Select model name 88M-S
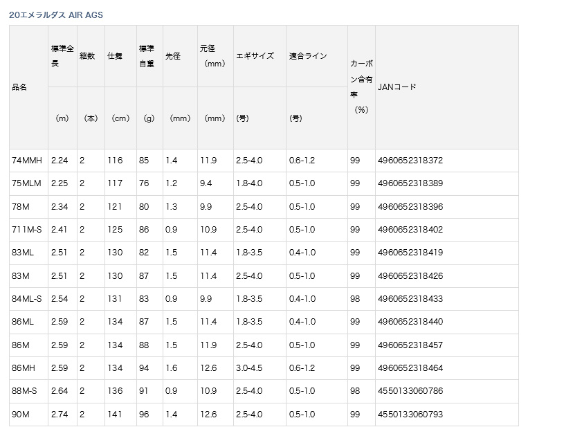564x436 pixels. [x=24, y=391]
